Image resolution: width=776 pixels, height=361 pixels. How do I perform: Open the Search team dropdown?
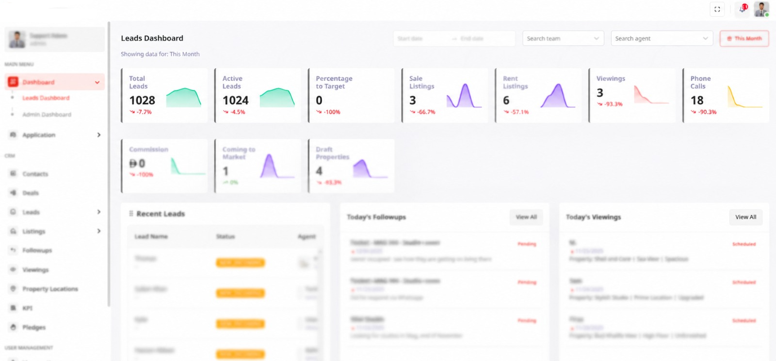(563, 38)
